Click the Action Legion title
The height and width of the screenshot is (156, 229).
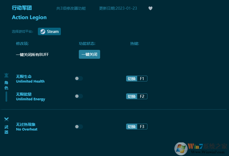[x=29, y=17]
